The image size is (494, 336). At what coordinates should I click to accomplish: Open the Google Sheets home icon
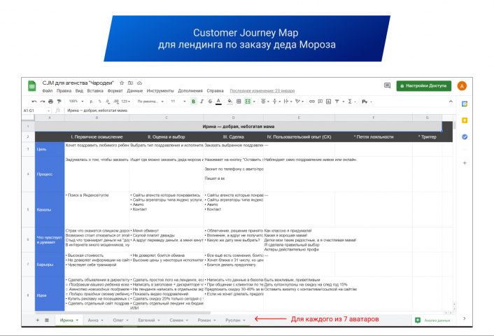[31, 86]
